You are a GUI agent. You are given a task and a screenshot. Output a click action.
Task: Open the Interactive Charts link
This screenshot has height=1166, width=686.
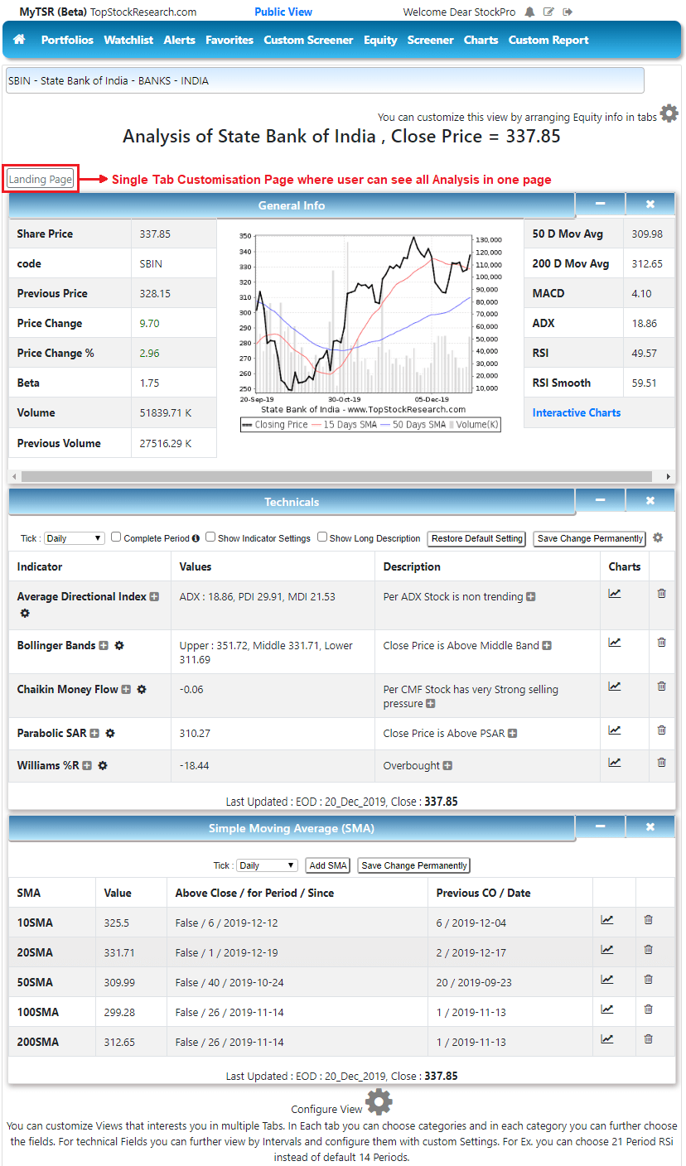(576, 412)
